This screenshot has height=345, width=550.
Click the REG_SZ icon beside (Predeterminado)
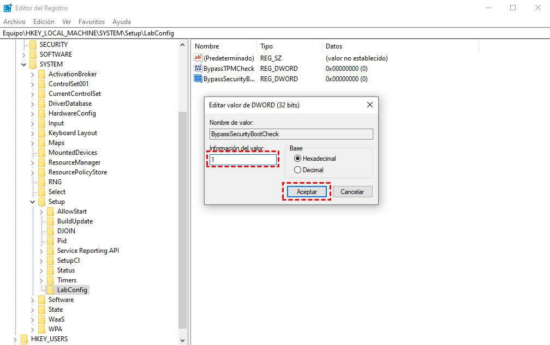coord(197,58)
